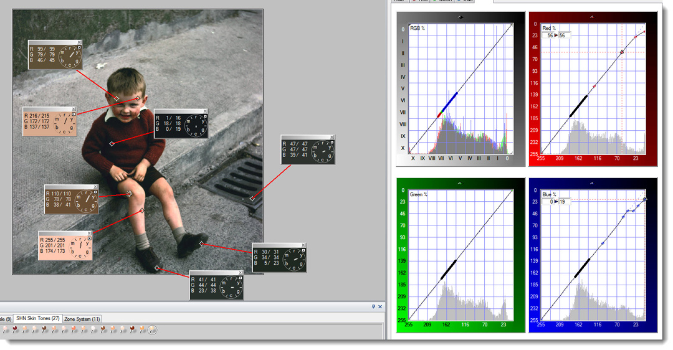
Task: Click the color wheel dial in the R 110/110 box
Action: pos(86,202)
